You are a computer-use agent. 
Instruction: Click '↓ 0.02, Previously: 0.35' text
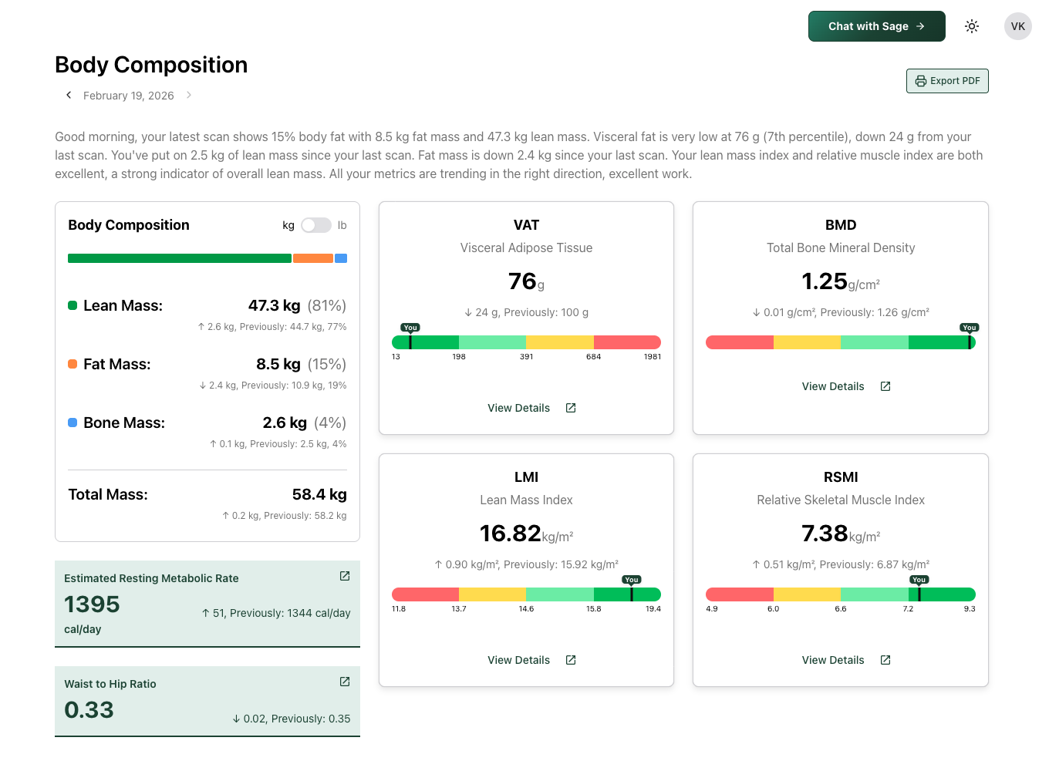[292, 719]
